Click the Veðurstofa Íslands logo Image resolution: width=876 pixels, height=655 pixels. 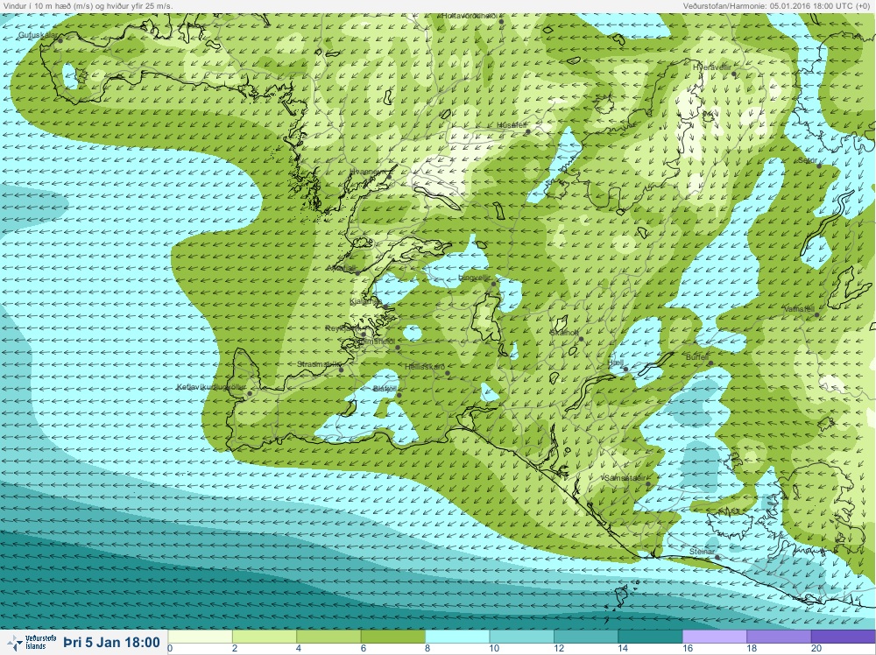click(33, 642)
